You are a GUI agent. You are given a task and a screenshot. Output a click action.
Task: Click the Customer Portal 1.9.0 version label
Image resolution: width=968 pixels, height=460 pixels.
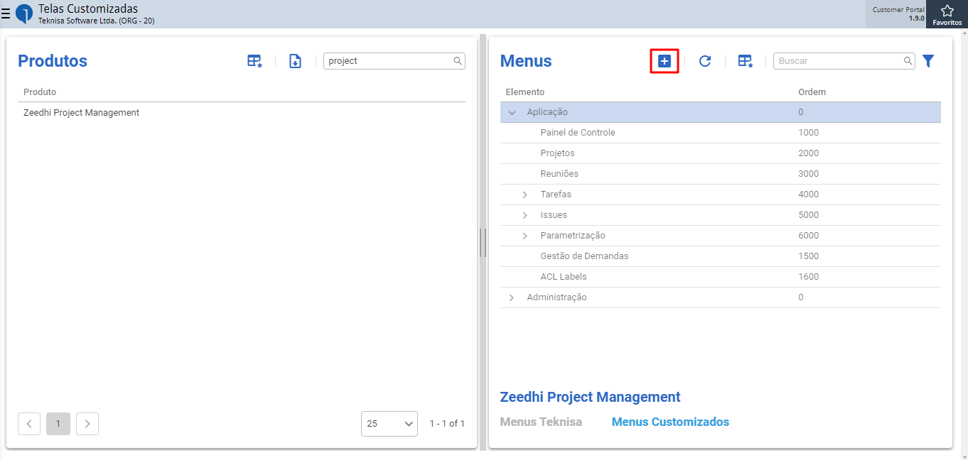(x=898, y=13)
